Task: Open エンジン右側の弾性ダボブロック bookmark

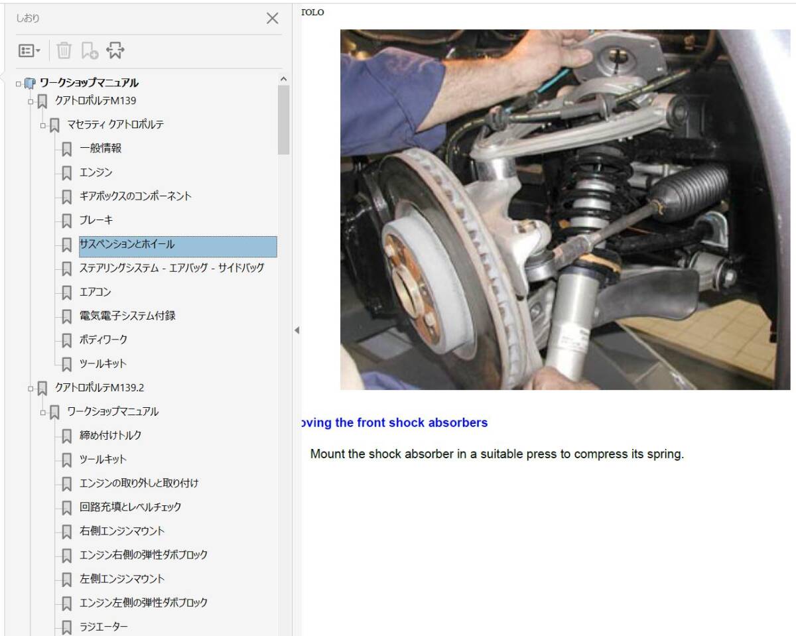Action: click(x=143, y=554)
